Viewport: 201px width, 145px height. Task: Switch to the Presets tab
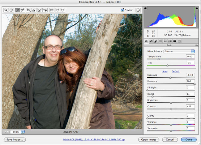tap(179, 41)
